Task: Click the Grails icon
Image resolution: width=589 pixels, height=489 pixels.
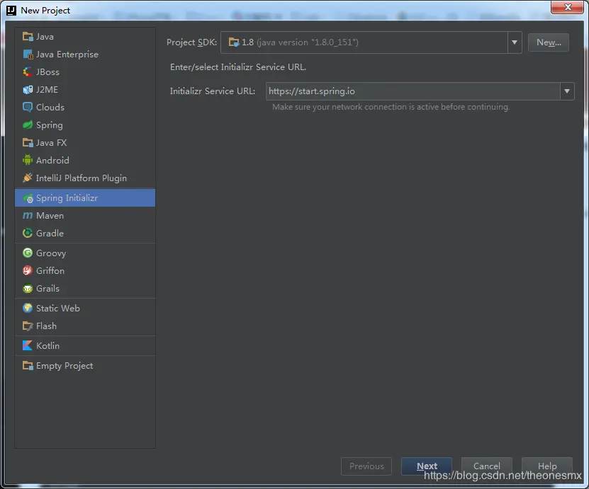Action: pyautogui.click(x=28, y=288)
